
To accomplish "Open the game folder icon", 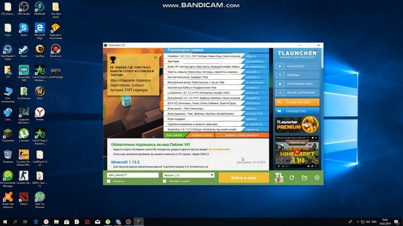I will pyautogui.click(x=304, y=177).
